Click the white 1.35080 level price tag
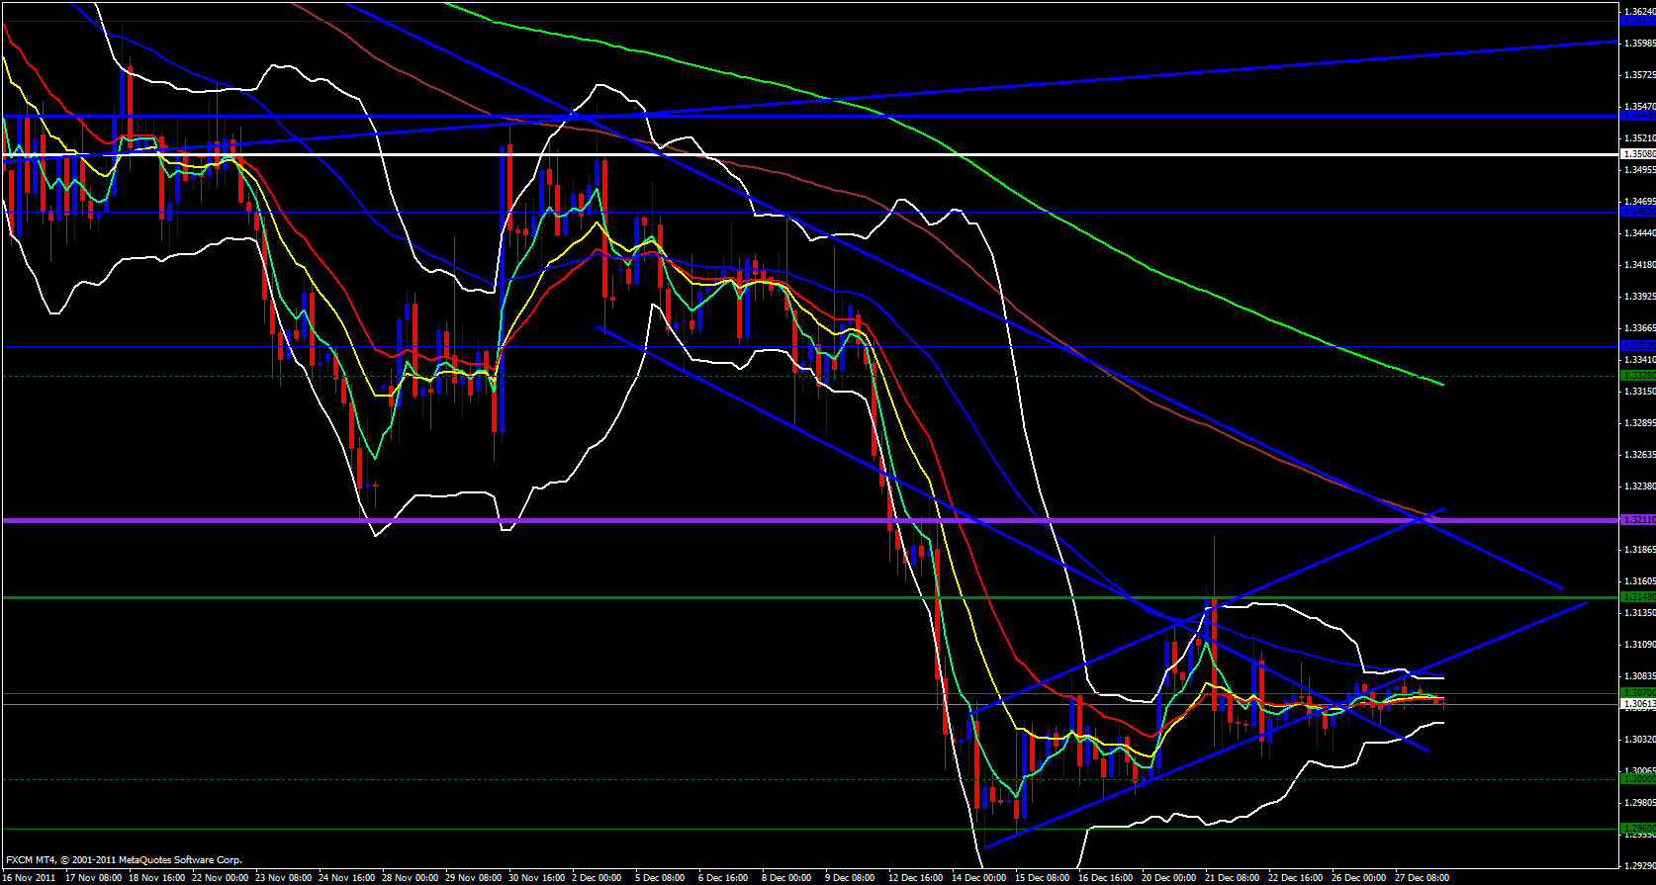 pos(1639,154)
